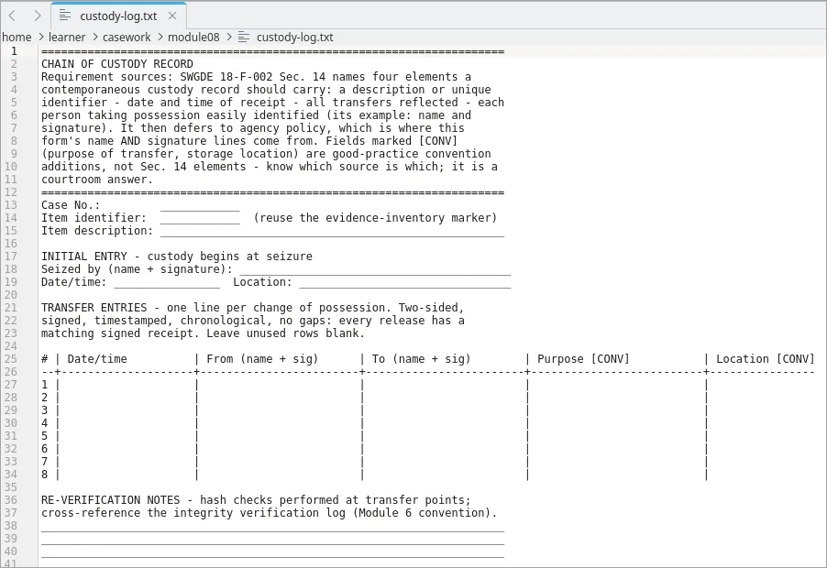Viewport: 827px width, 568px height.
Task: Click line number 1 in the gutter
Action: pyautogui.click(x=15, y=51)
